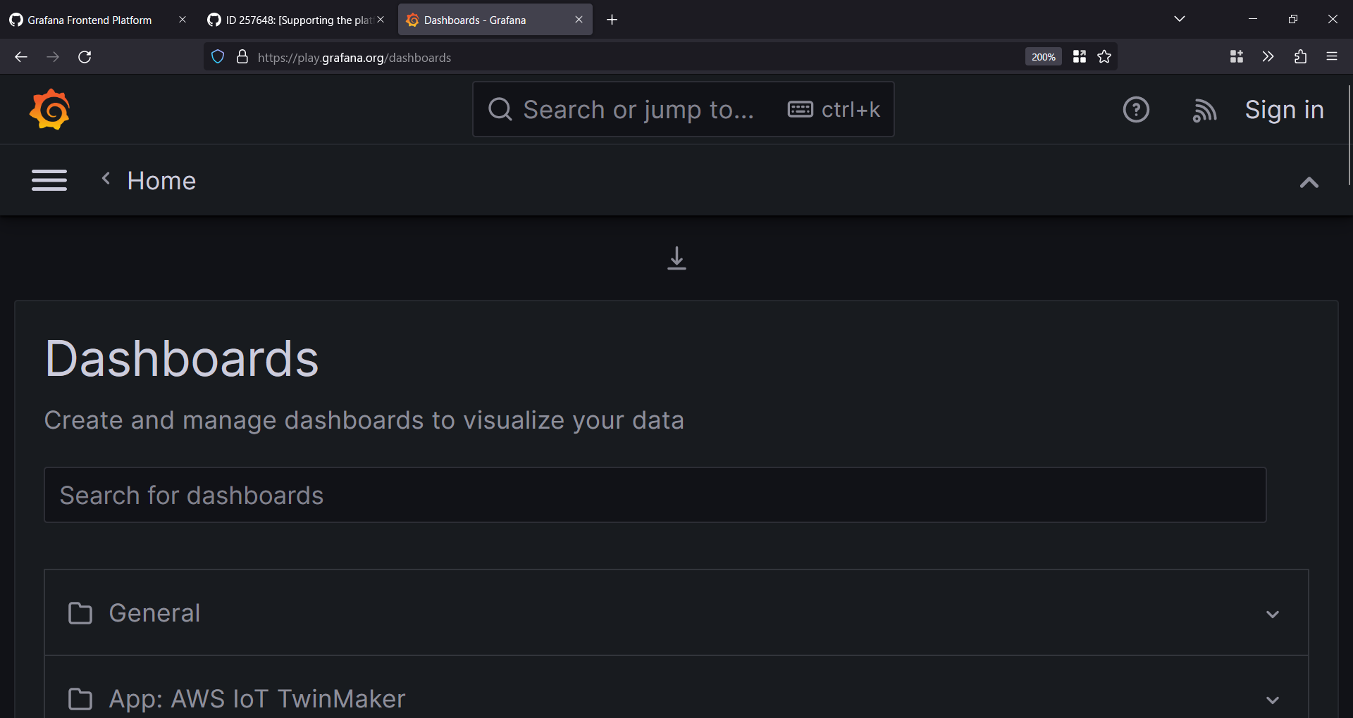Collapse the Home breadcrumb bar with chevron
Viewport: 1353px width, 718px height.
click(x=1309, y=182)
